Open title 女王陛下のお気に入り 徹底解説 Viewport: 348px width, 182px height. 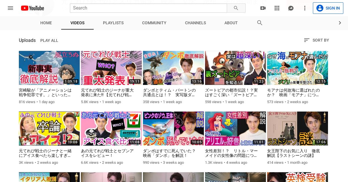(293, 153)
